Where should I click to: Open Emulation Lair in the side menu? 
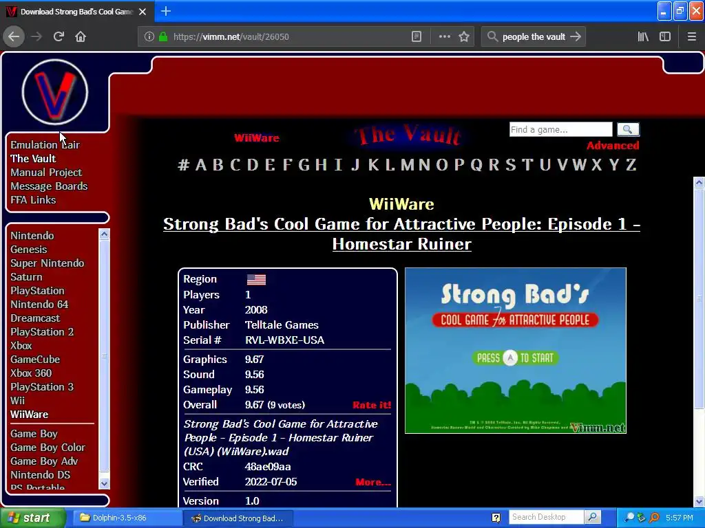tap(45, 145)
